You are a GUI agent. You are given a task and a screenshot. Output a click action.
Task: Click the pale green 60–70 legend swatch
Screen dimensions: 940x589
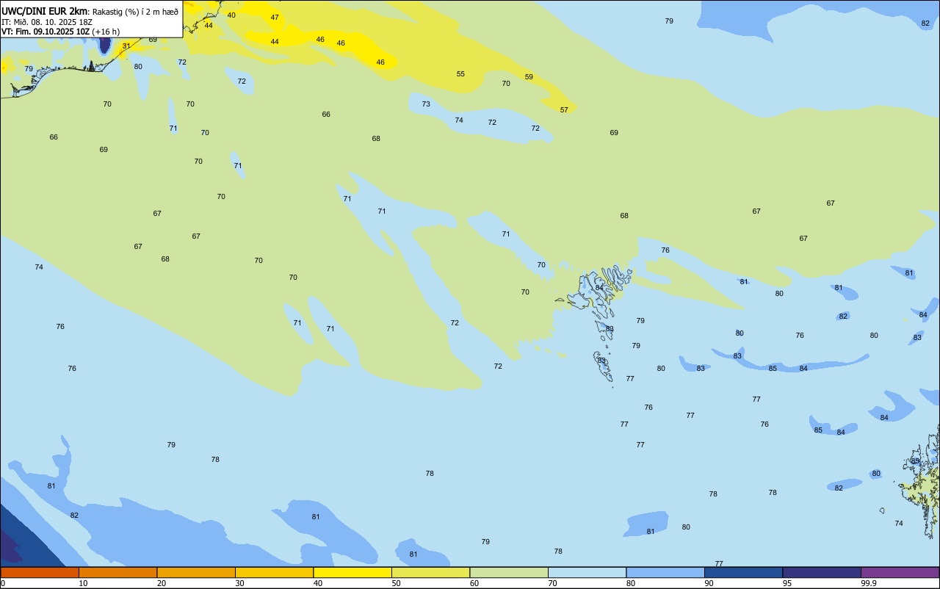pyautogui.click(x=509, y=572)
